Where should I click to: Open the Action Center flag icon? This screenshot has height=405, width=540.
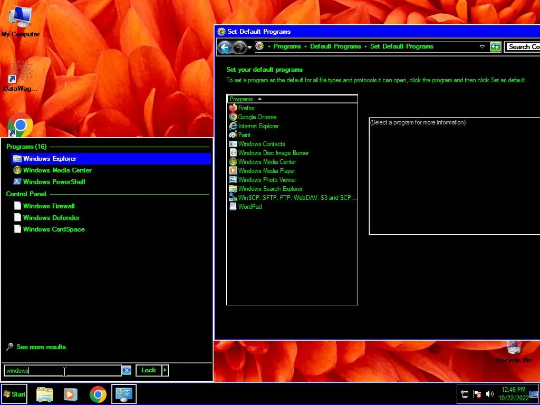pos(477,394)
